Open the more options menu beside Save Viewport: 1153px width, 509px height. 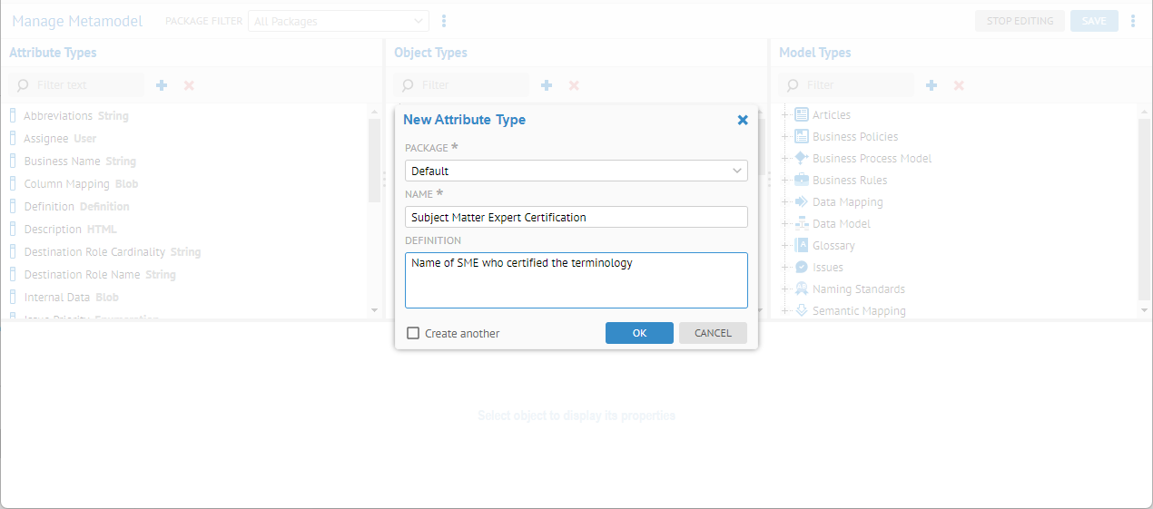tap(1133, 21)
